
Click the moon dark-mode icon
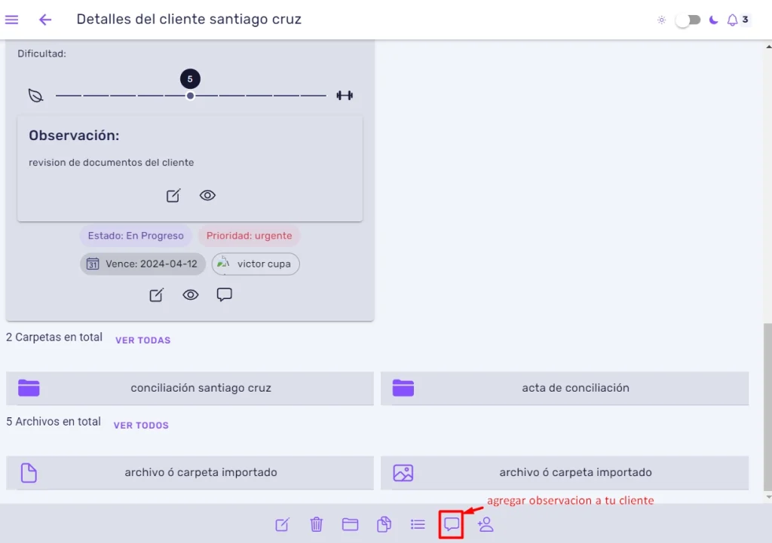[713, 20]
